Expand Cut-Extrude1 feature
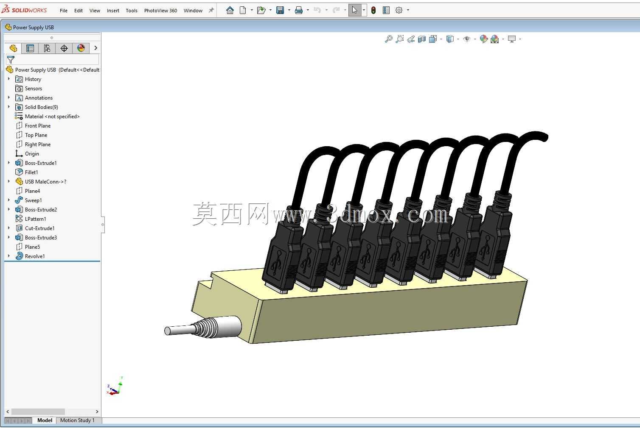Screen dimensions: 640x428 pyautogui.click(x=9, y=228)
